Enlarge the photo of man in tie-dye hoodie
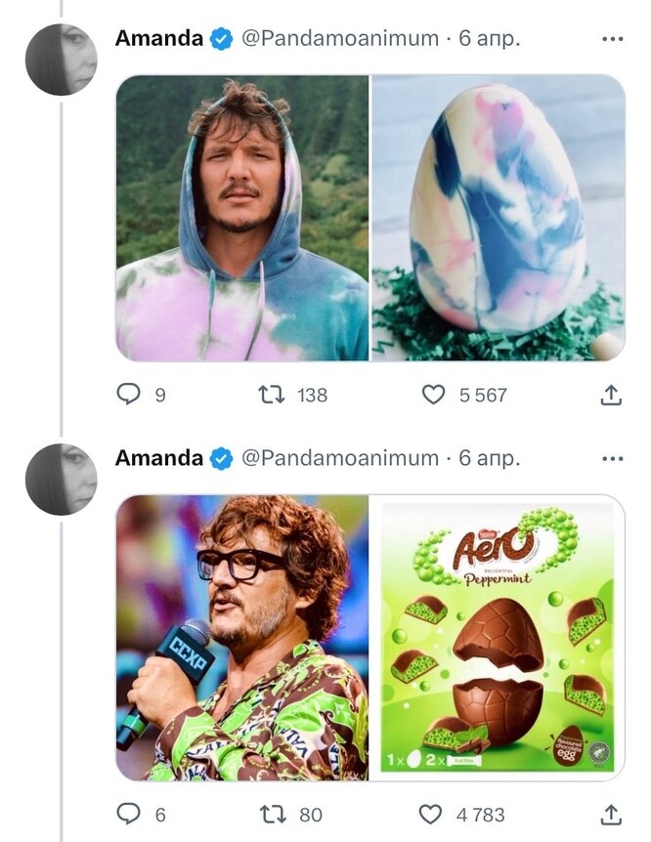The width and height of the screenshot is (651, 842). point(242,218)
